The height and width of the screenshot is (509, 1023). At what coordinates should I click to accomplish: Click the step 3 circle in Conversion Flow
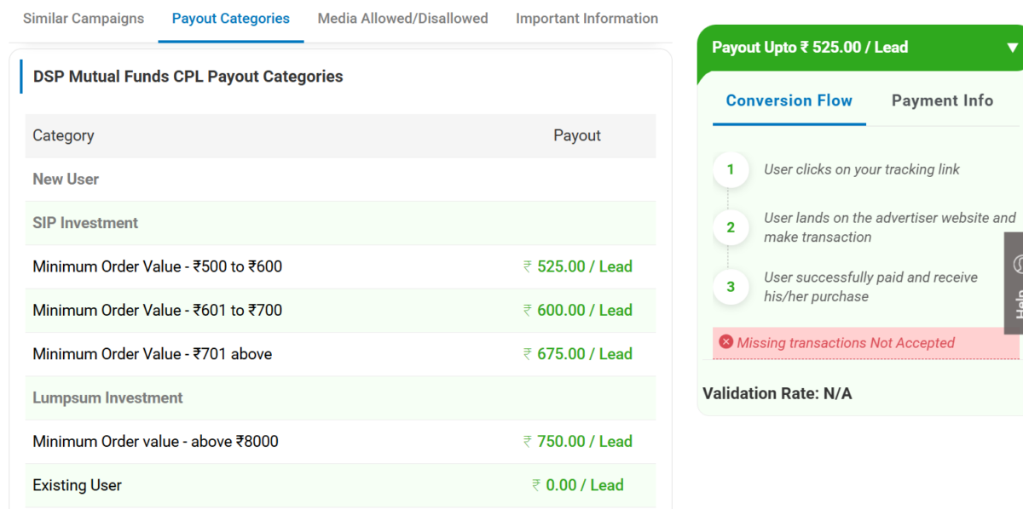click(730, 287)
